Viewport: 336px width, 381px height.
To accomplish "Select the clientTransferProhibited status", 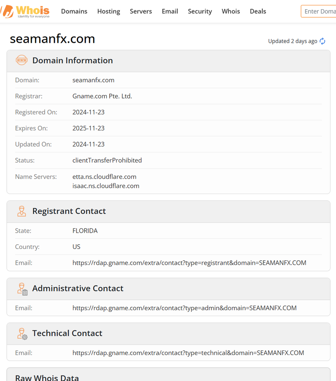I will [x=107, y=161].
